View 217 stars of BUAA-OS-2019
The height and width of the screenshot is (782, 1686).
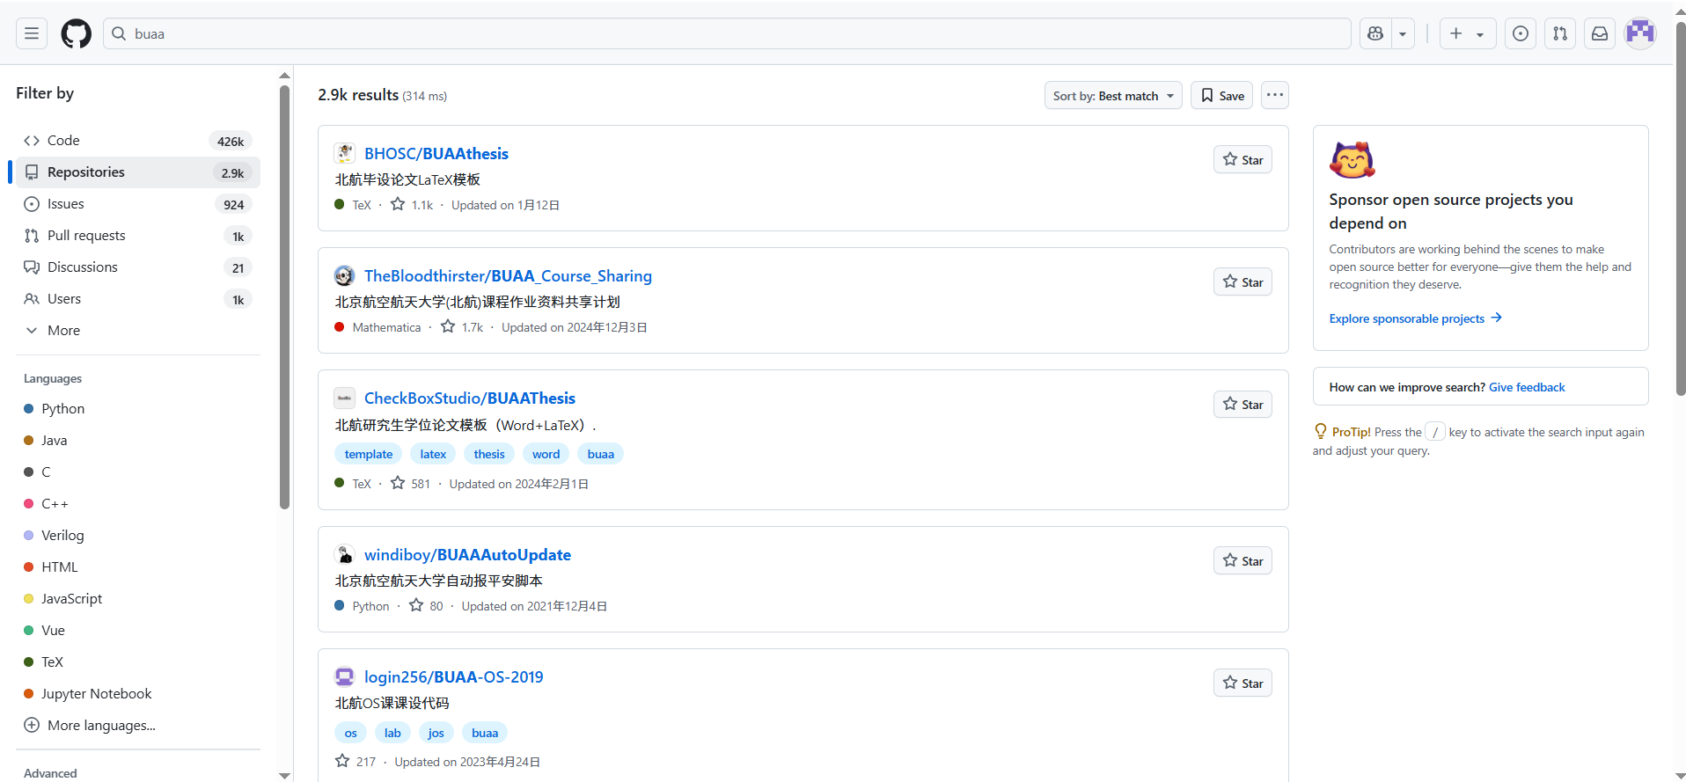coord(356,762)
